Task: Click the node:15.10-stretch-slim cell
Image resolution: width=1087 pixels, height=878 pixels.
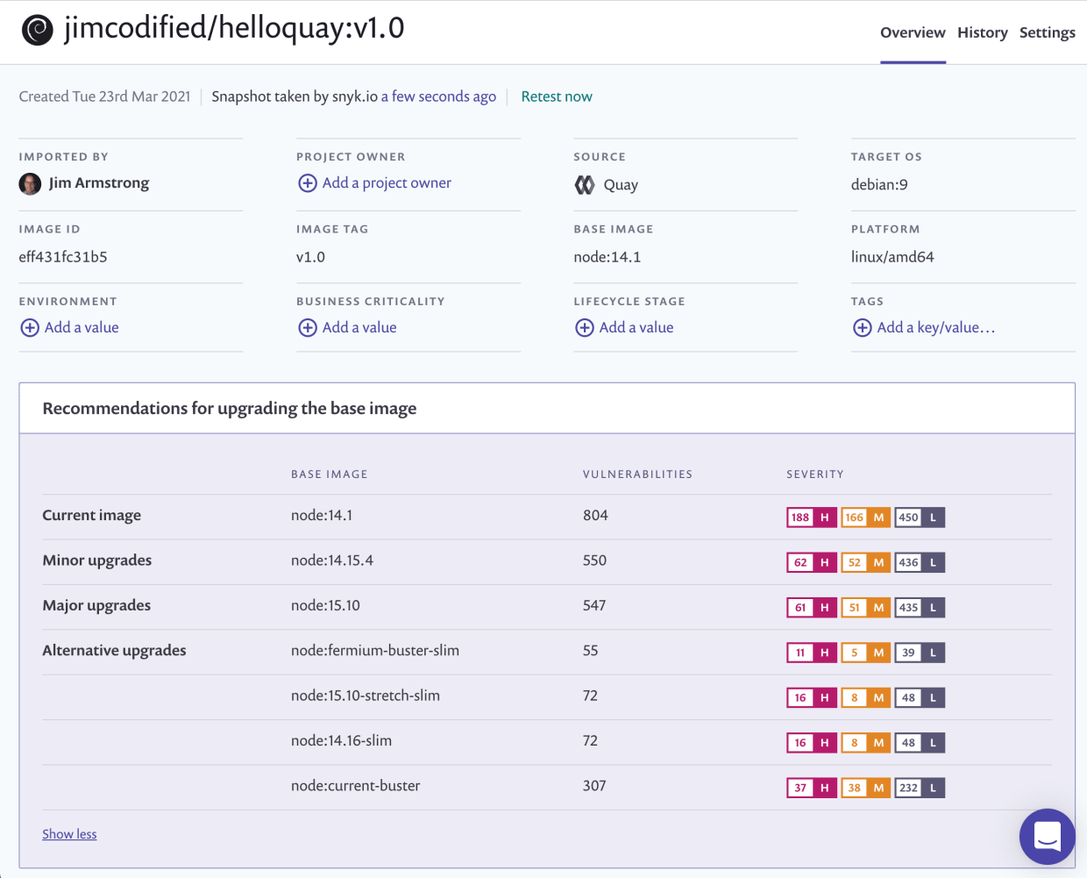Action: pos(366,696)
